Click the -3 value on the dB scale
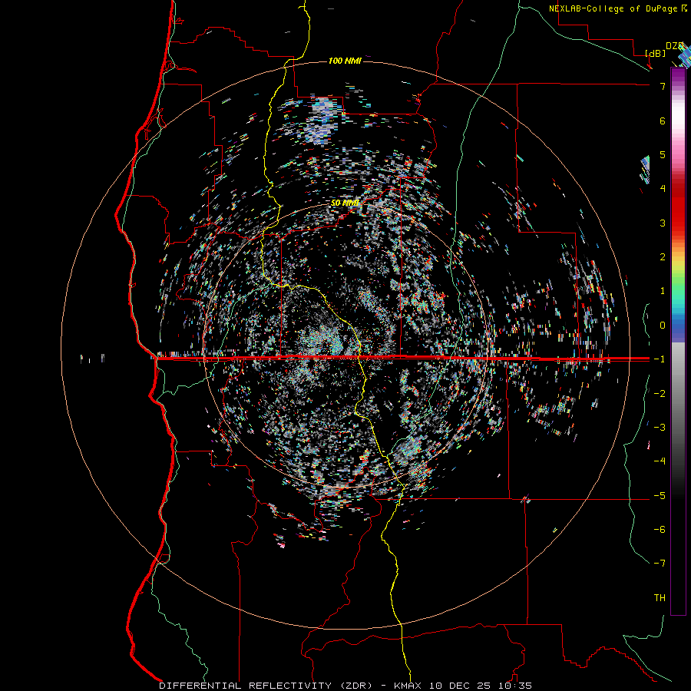Image resolution: width=691 pixels, height=691 pixels. (660, 428)
